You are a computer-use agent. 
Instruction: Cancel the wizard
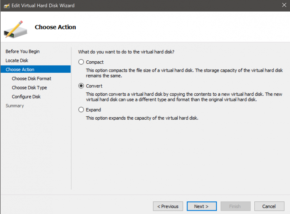[x=269, y=206]
